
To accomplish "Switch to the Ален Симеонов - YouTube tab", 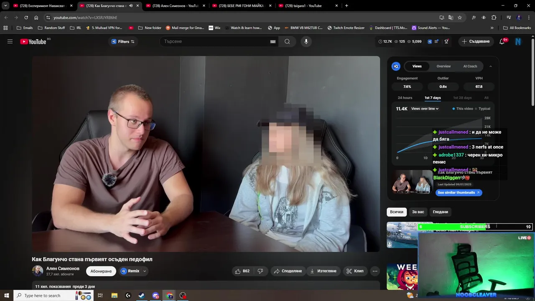I will [176, 6].
